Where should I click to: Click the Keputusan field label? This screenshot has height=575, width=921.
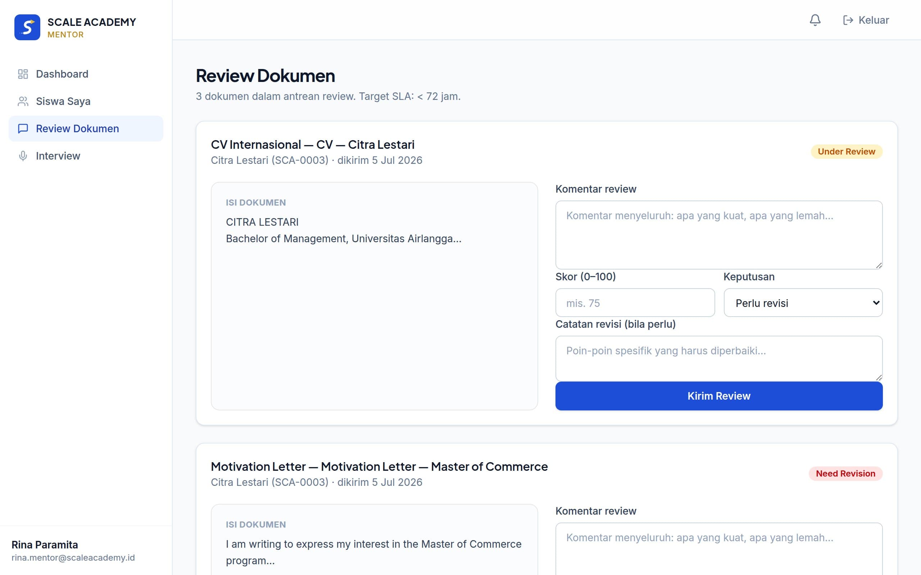(x=749, y=277)
